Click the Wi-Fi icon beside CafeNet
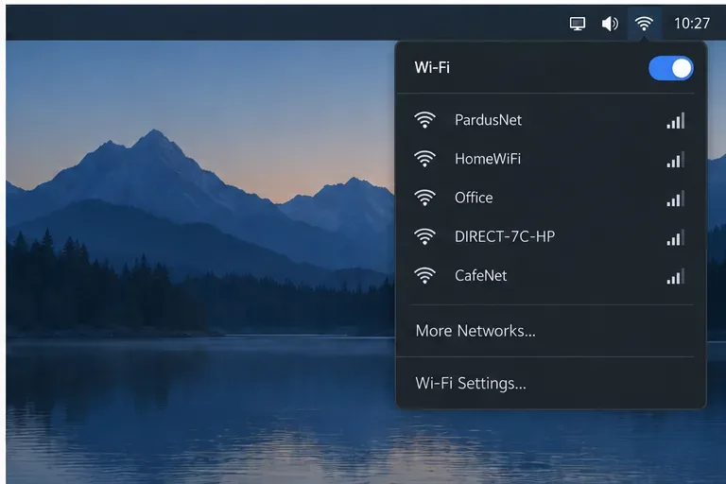 [424, 276]
